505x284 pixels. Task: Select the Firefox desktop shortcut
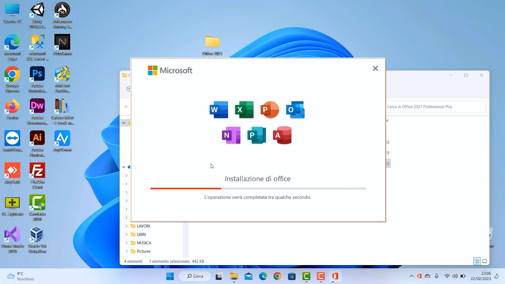[x=12, y=109]
